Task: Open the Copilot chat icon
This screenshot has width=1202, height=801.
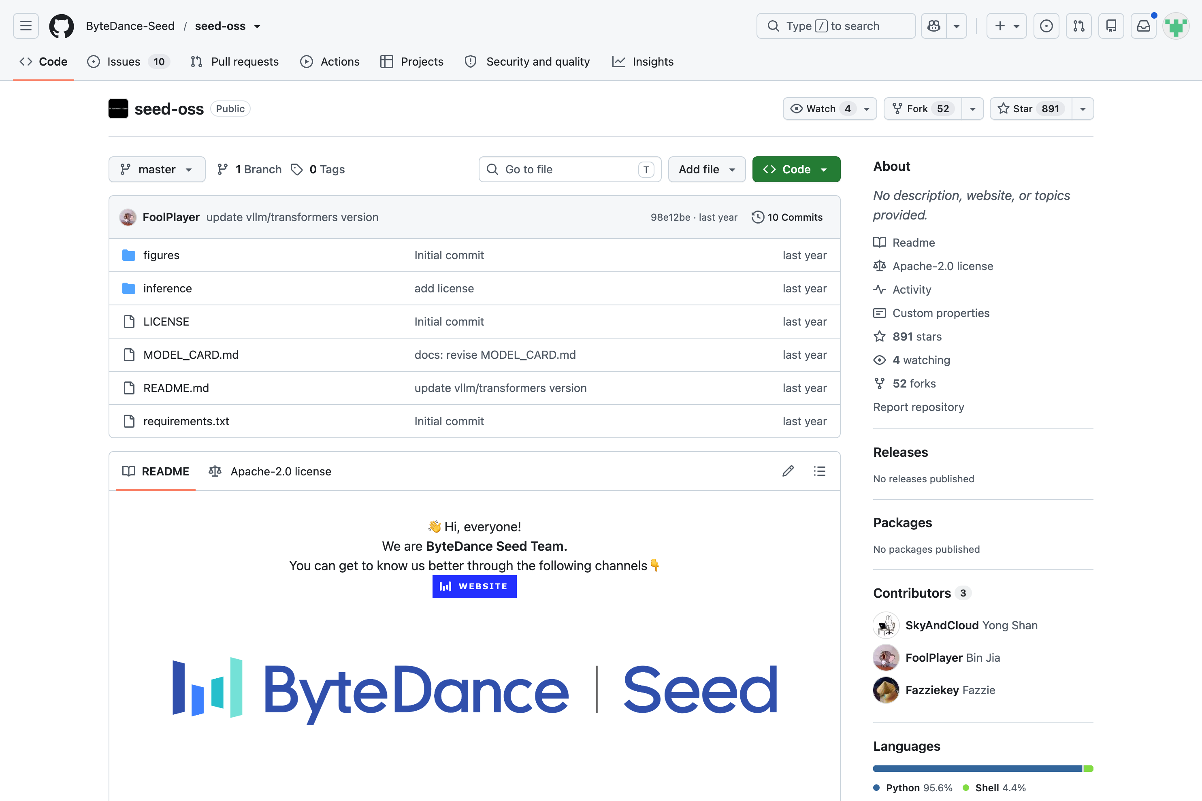Action: pyautogui.click(x=934, y=26)
